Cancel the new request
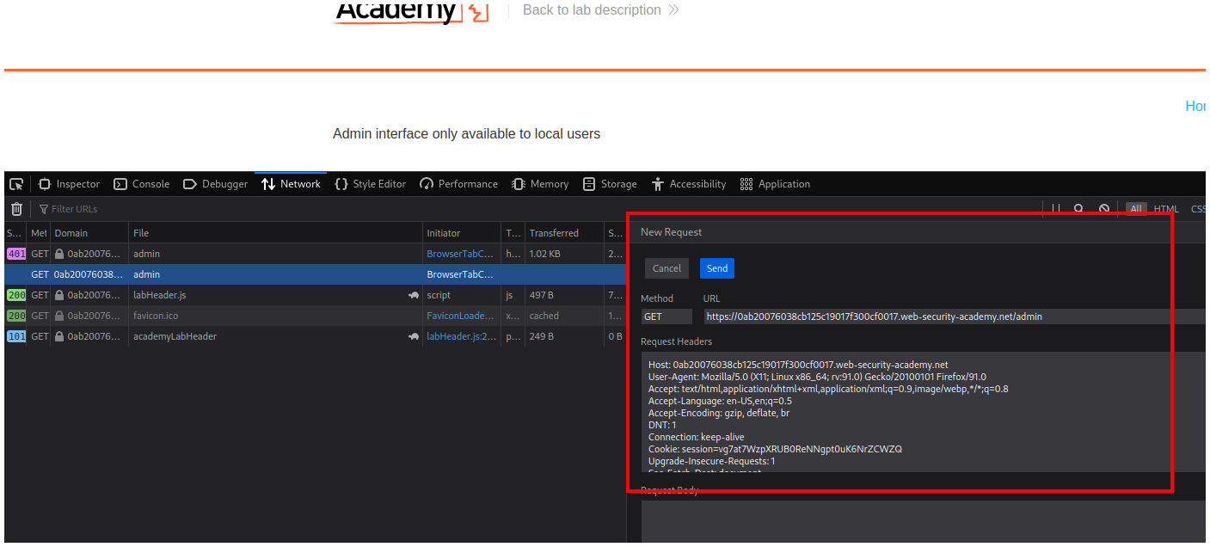This screenshot has height=547, width=1210. 666,268
